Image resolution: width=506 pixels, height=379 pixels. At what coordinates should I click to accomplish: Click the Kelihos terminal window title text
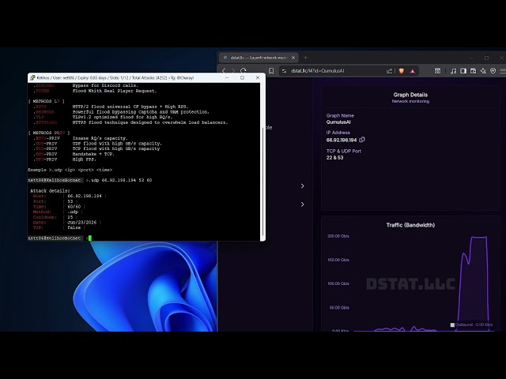(x=115, y=77)
